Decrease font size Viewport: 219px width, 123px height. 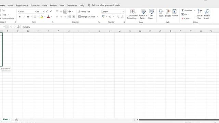[x=51, y=12]
